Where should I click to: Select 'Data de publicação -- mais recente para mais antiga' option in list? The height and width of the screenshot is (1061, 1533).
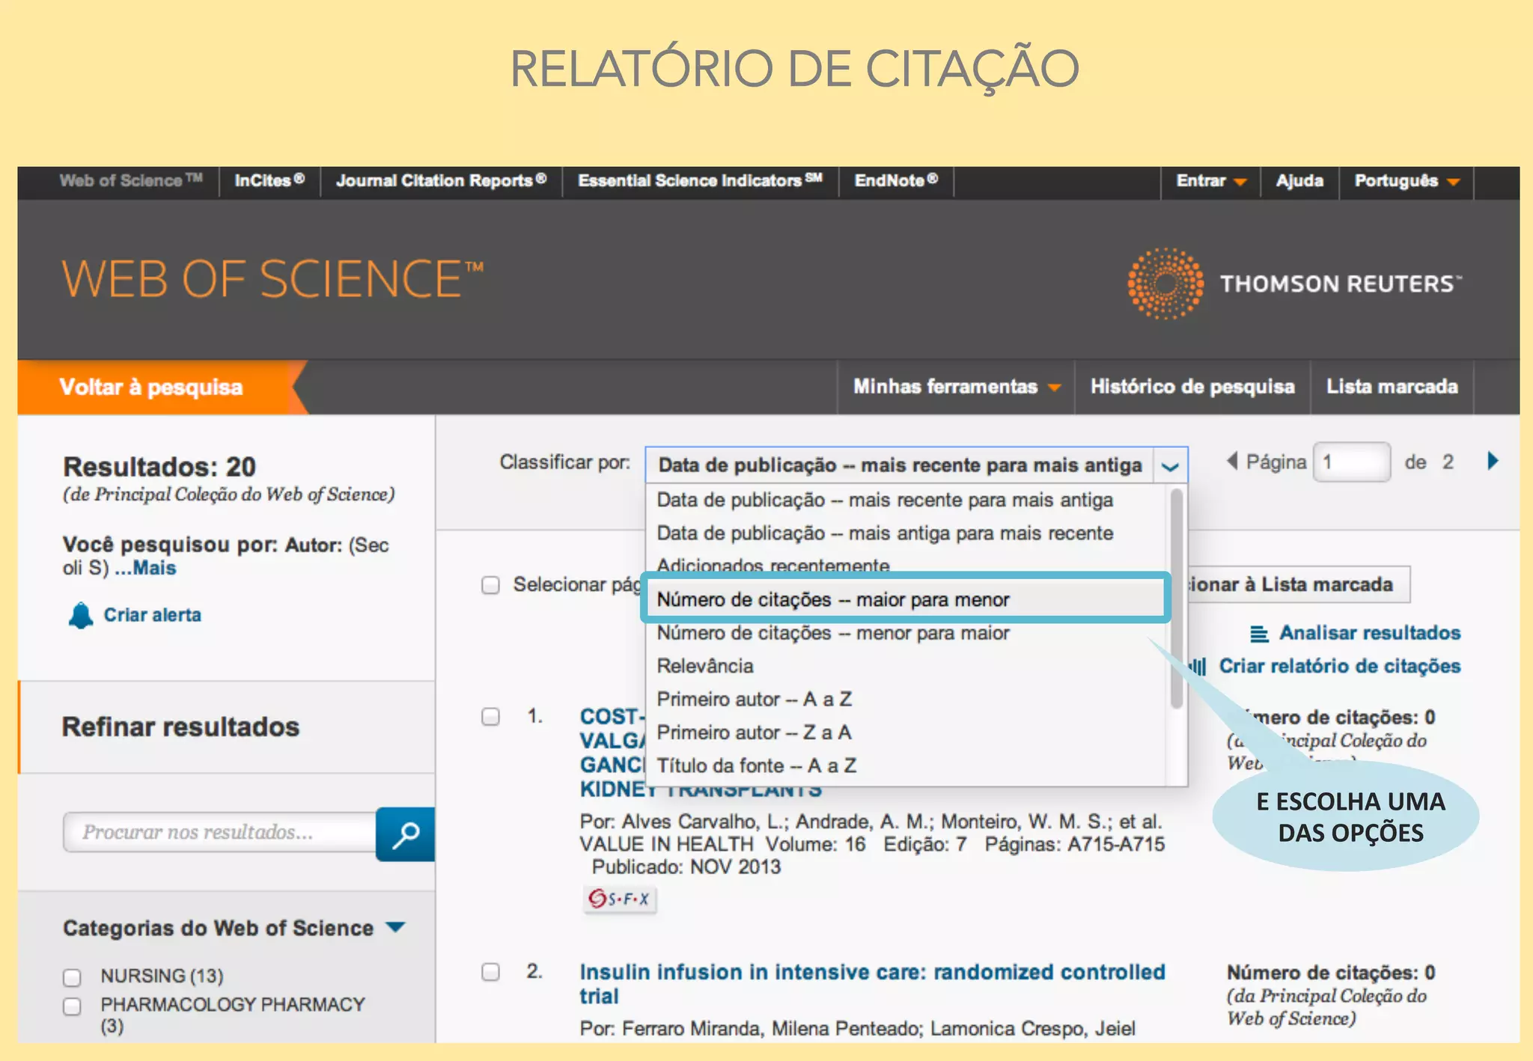[x=885, y=500]
